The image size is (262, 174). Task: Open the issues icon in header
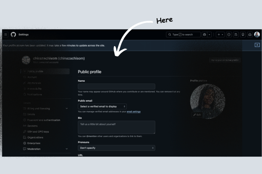tap(229, 34)
